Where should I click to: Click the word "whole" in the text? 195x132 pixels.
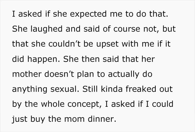pos(53,104)
